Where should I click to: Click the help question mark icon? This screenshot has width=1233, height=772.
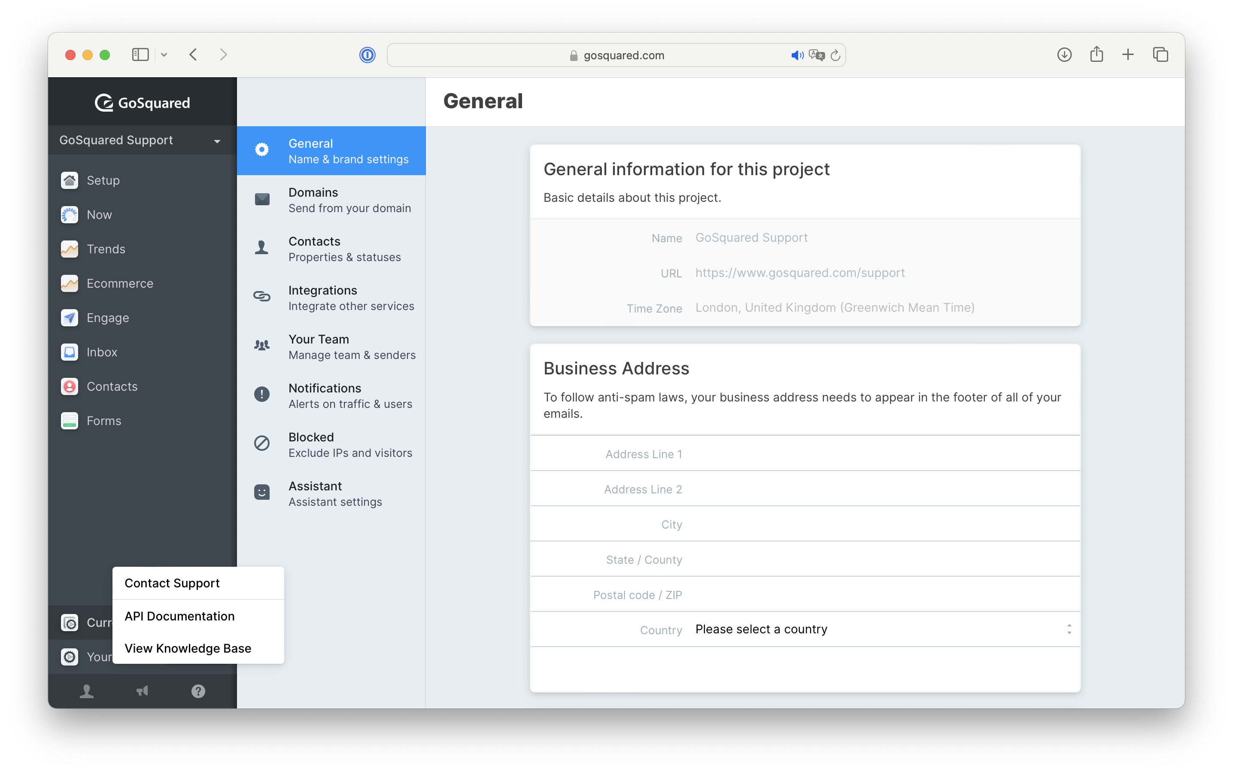[x=198, y=691]
